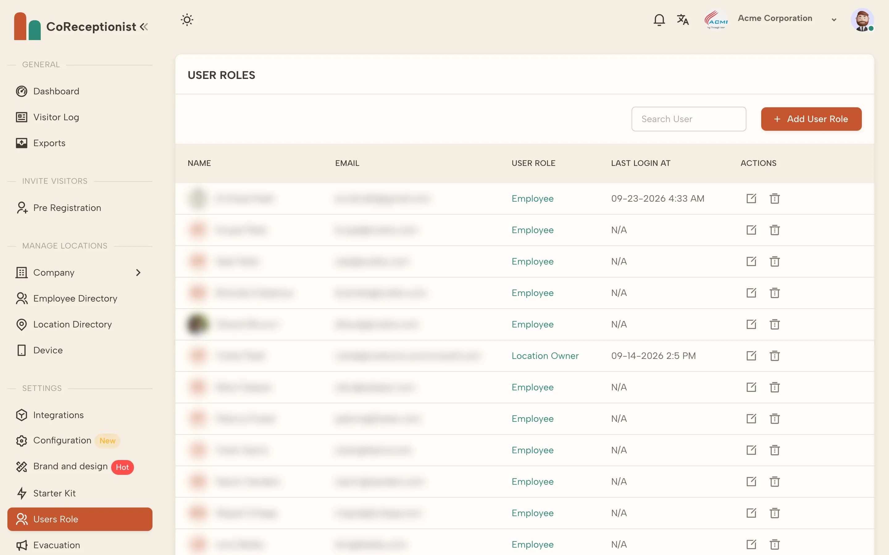Screen dimensions: 889x555
Task: Select the Users Role menu item
Action: pyautogui.click(x=80, y=519)
